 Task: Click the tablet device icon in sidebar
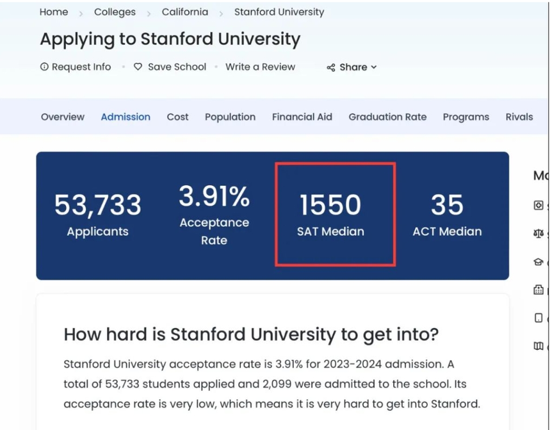tap(538, 318)
